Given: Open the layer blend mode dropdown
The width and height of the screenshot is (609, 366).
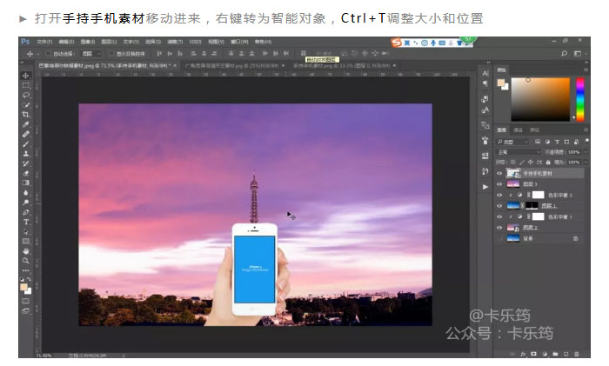Looking at the screenshot, I should (x=517, y=151).
